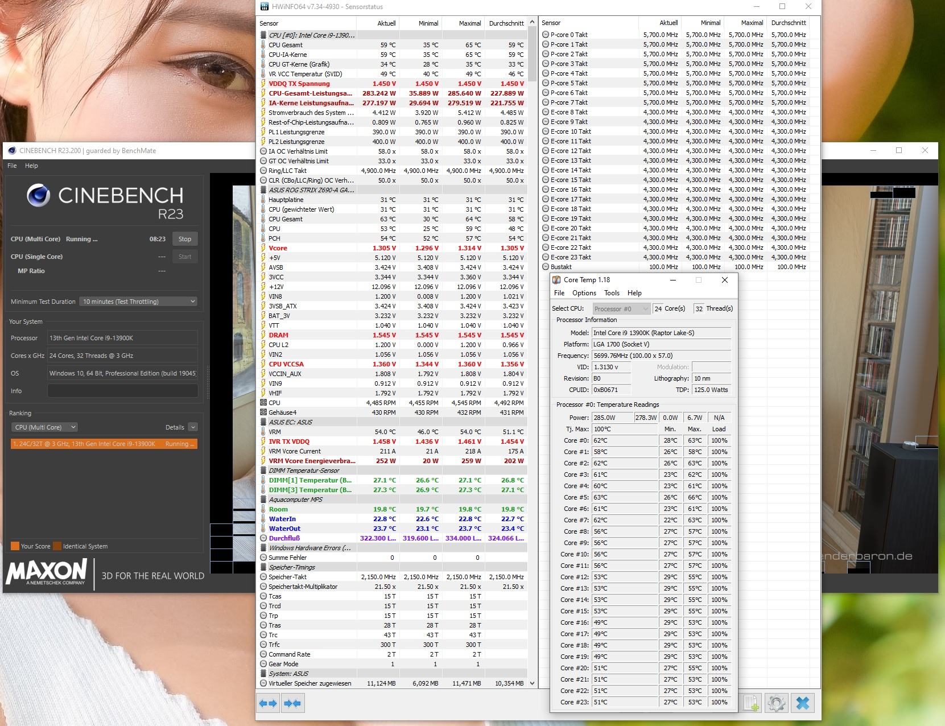
Task: Open Options menu in Core Temp
Action: click(584, 293)
